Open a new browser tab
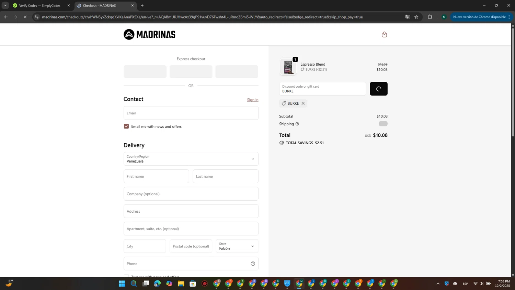This screenshot has width=515, height=290. [x=142, y=5]
